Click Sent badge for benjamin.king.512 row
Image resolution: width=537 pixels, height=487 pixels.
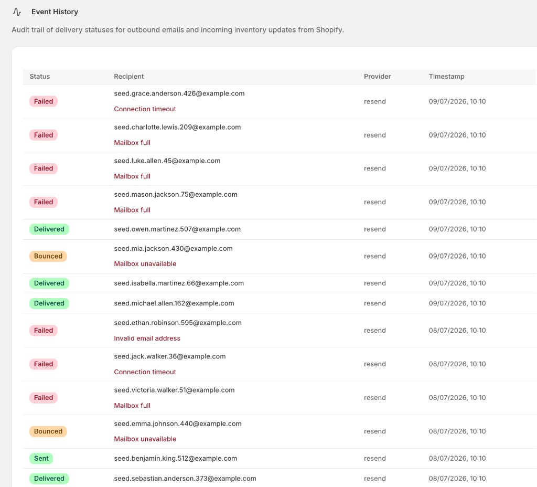(41, 458)
